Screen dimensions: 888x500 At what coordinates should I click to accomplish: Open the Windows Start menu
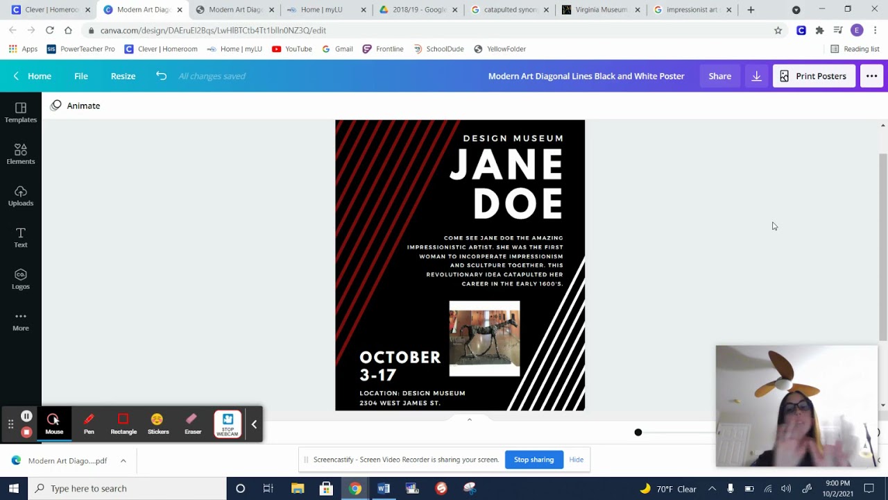(x=14, y=488)
